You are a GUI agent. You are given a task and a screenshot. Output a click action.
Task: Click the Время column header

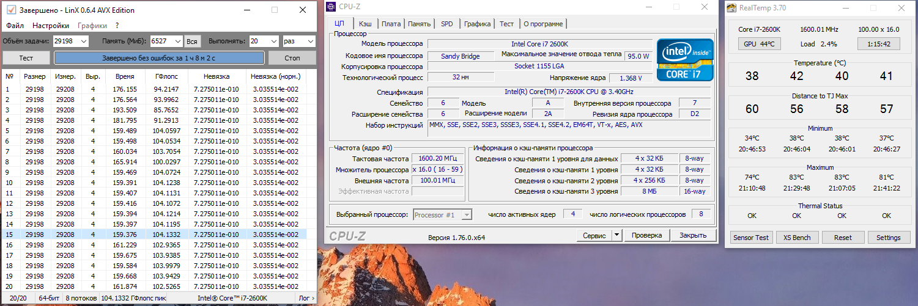tap(124, 76)
